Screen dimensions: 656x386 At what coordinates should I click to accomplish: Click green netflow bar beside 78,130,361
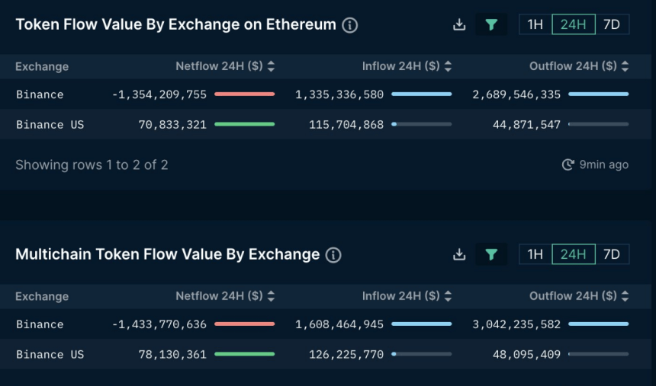point(244,354)
